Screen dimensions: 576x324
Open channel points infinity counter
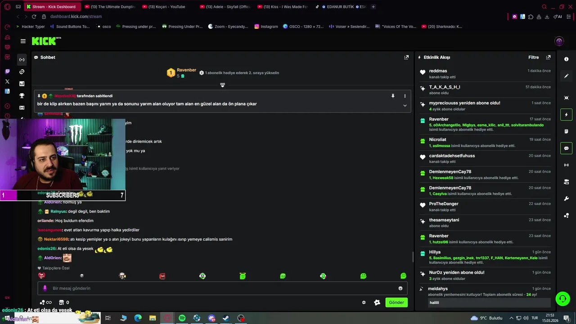pyautogui.click(x=46, y=302)
